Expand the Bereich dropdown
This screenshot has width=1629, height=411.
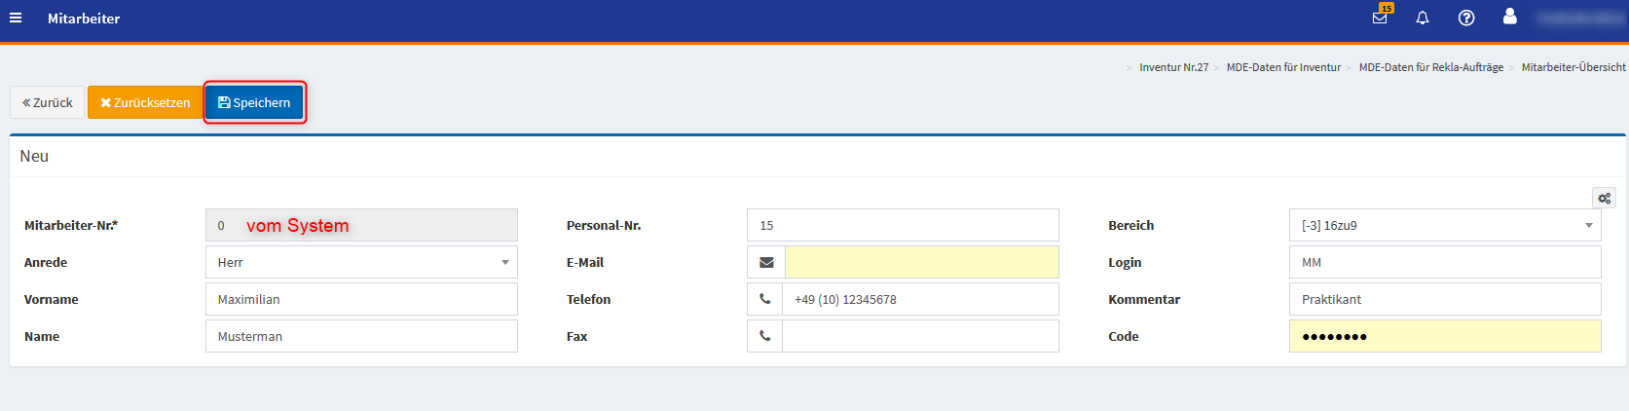pyautogui.click(x=1445, y=225)
